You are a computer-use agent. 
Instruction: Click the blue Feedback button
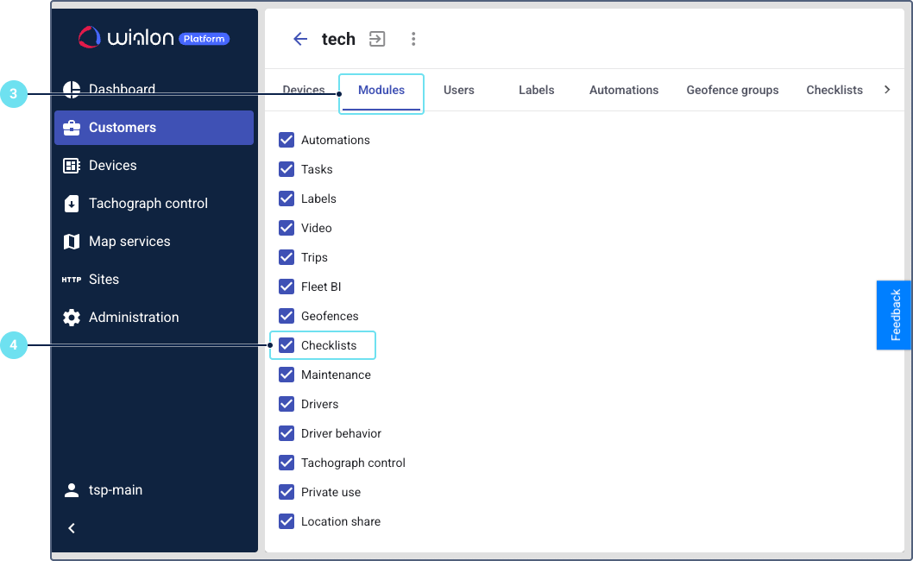pyautogui.click(x=894, y=315)
